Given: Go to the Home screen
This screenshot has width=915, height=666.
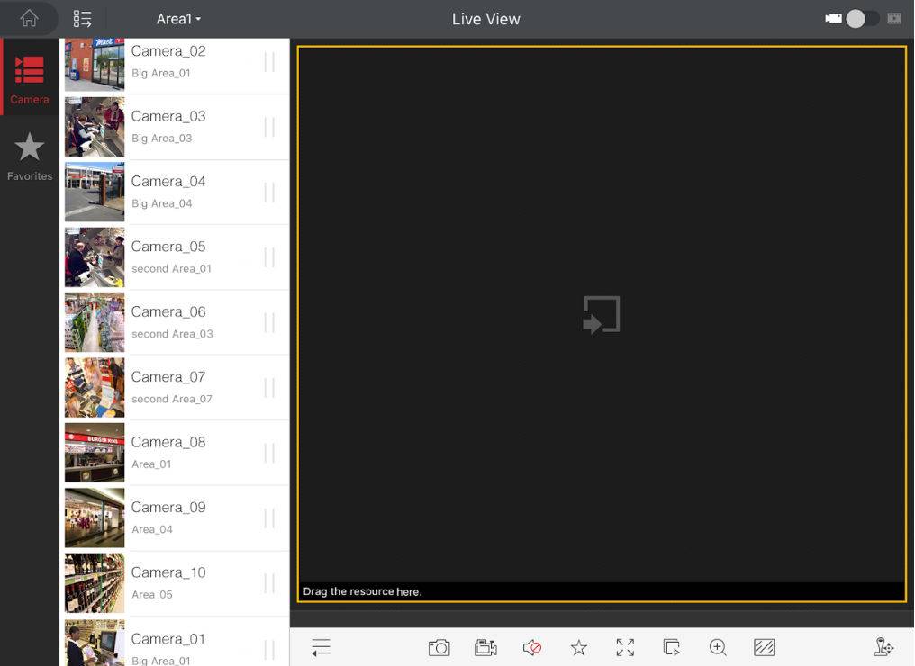Looking at the screenshot, I should 30,18.
